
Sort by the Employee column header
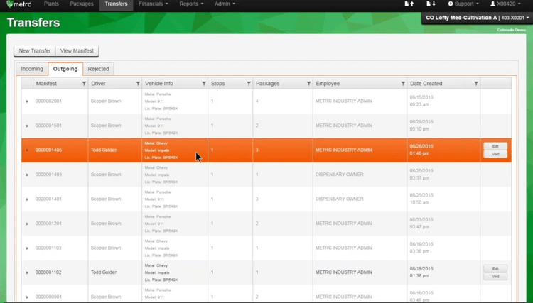328,84
